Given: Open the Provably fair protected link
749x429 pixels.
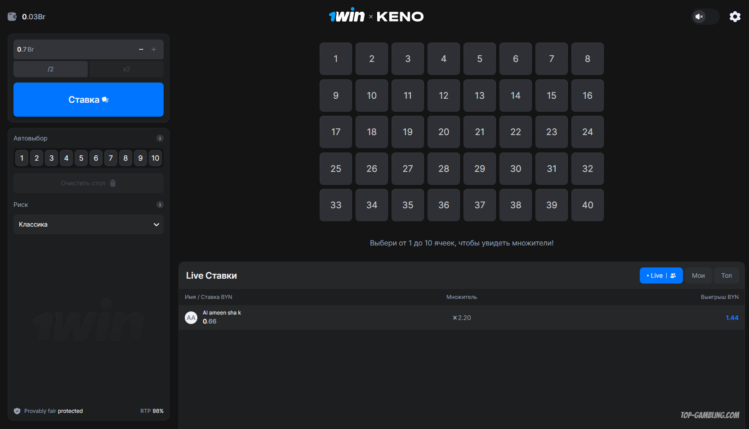Looking at the screenshot, I should point(53,411).
